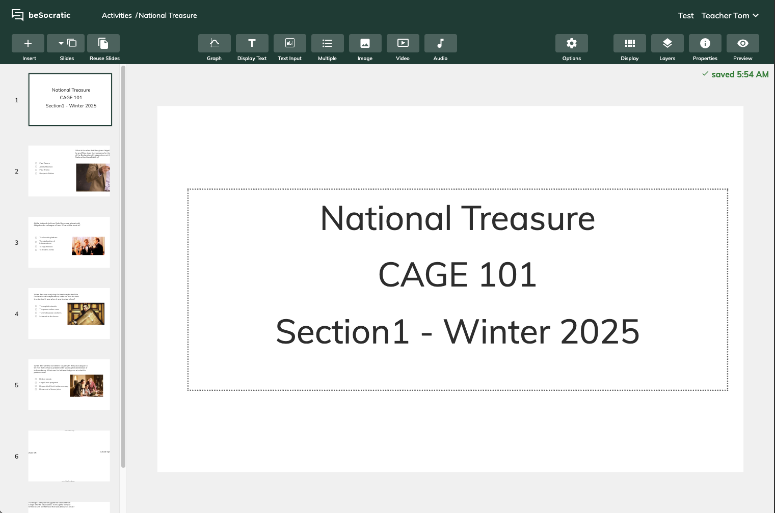The image size is (775, 513).
Task: Expand the Teacher Tom account menu
Action: coord(730,15)
